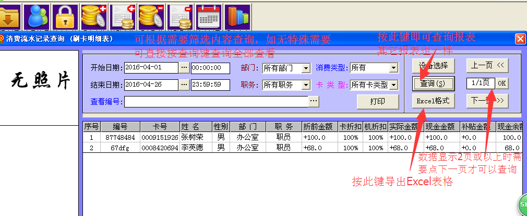
Task: Select cell with number 87748484
Action: tap(121, 137)
